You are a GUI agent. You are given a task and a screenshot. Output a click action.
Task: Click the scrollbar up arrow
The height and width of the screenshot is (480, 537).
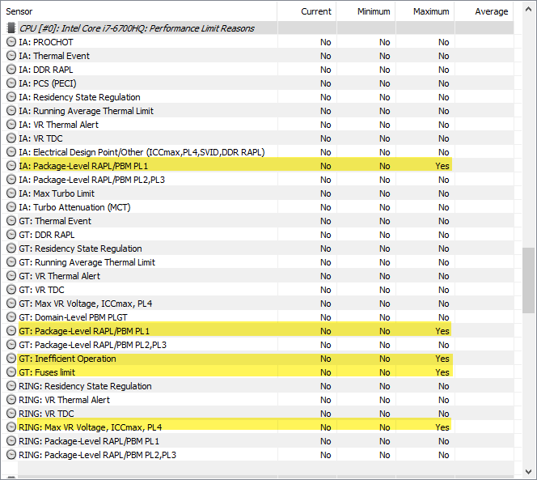coord(528,10)
